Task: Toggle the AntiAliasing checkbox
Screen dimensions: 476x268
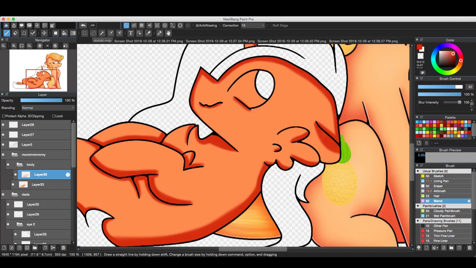Action: pos(197,25)
